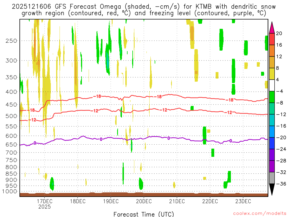This screenshot has height=217, width=289.
Task: Click the purple 0 contour label between 18DEC and 19DEC
Action: pos(101,139)
